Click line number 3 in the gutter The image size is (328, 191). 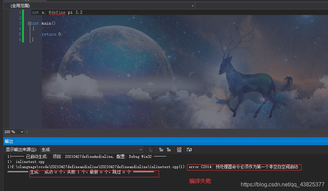[20, 23]
